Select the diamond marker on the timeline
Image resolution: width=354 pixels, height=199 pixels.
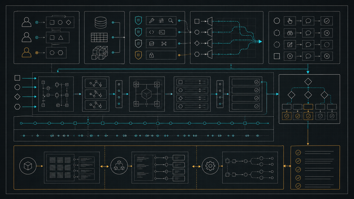click(88, 123)
